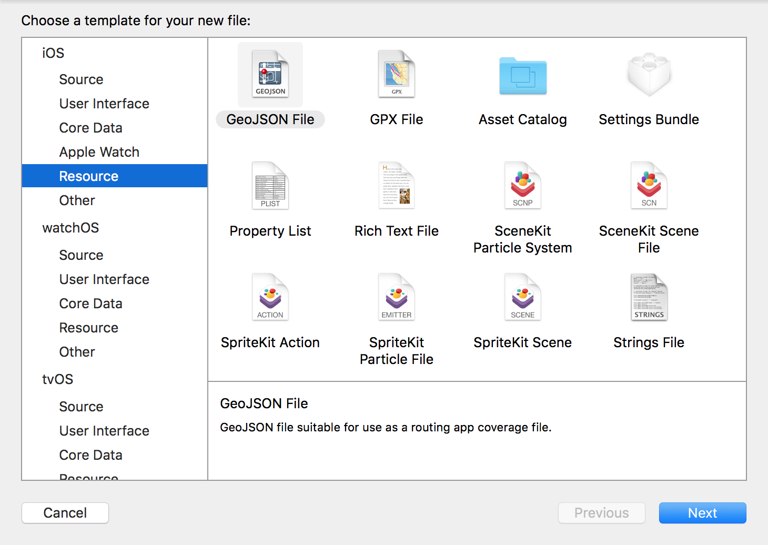Select the SpriteKit Action template icon

pyautogui.click(x=270, y=297)
